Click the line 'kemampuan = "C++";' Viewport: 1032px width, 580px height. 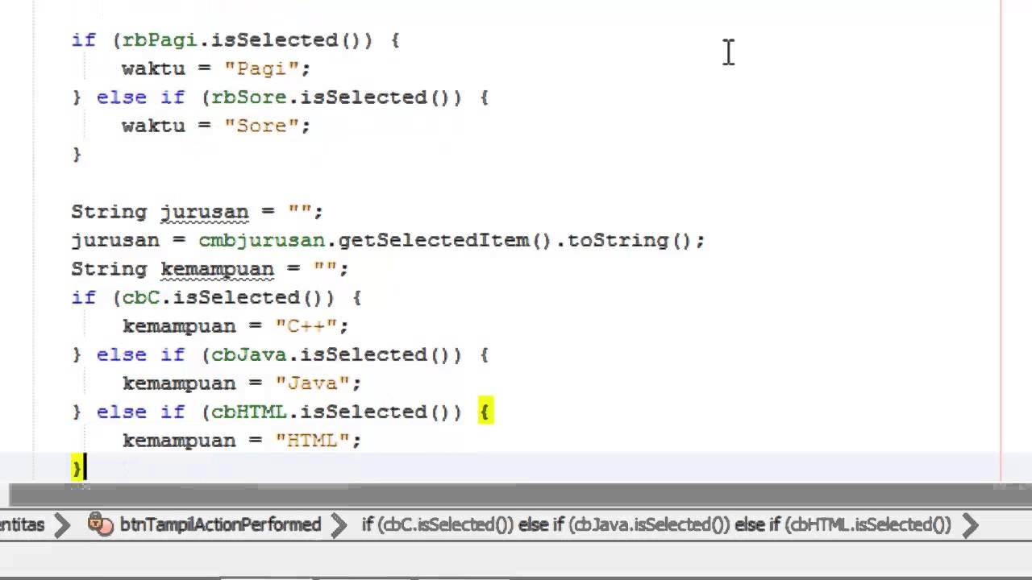[x=235, y=326]
